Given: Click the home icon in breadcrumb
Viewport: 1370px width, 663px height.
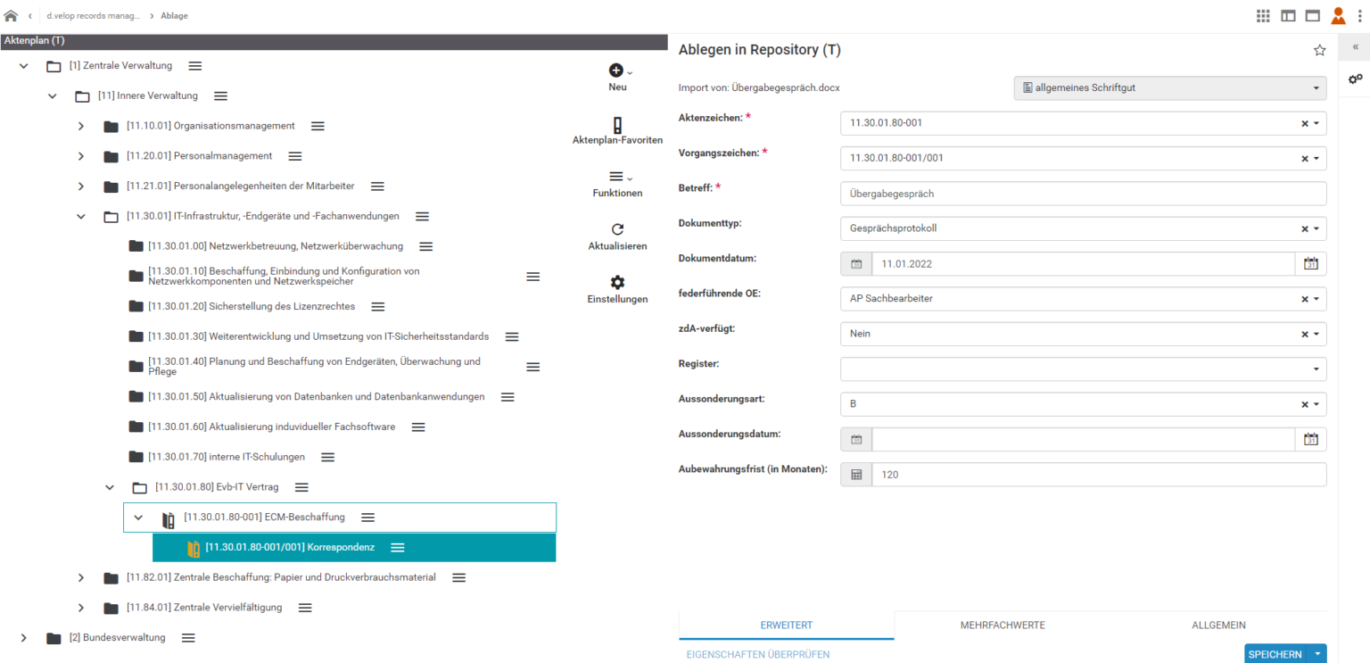Looking at the screenshot, I should point(11,16).
